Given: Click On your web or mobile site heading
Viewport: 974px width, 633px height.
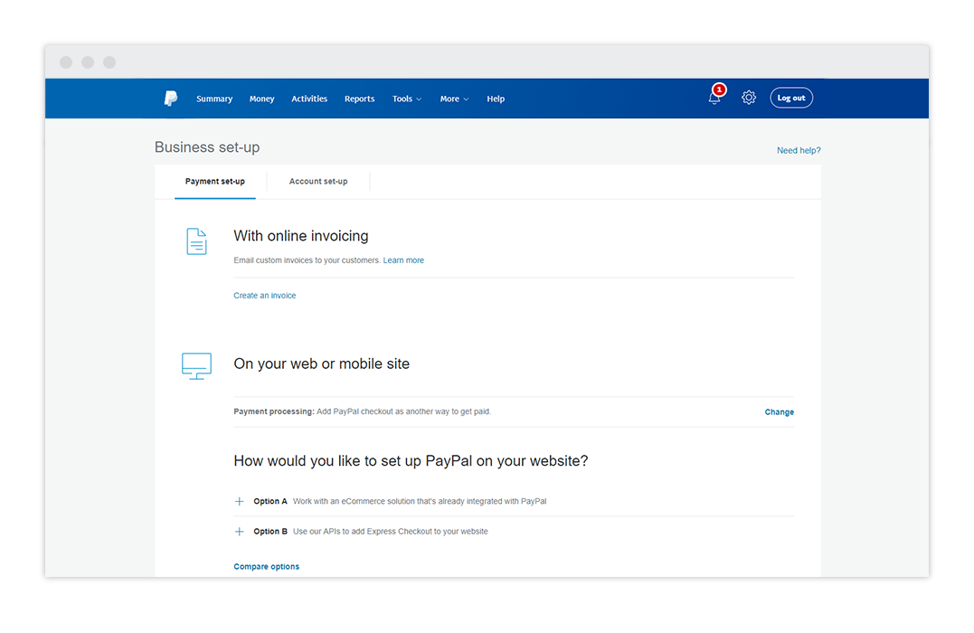Looking at the screenshot, I should tap(321, 364).
